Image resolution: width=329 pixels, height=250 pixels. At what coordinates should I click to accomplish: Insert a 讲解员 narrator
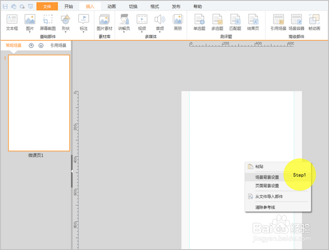(124, 23)
